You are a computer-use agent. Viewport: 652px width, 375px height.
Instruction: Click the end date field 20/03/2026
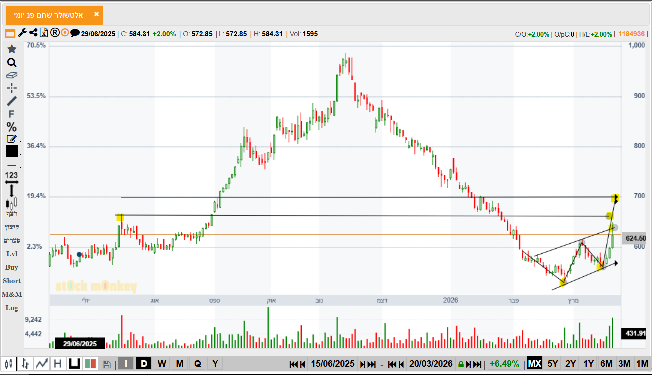pos(431,364)
